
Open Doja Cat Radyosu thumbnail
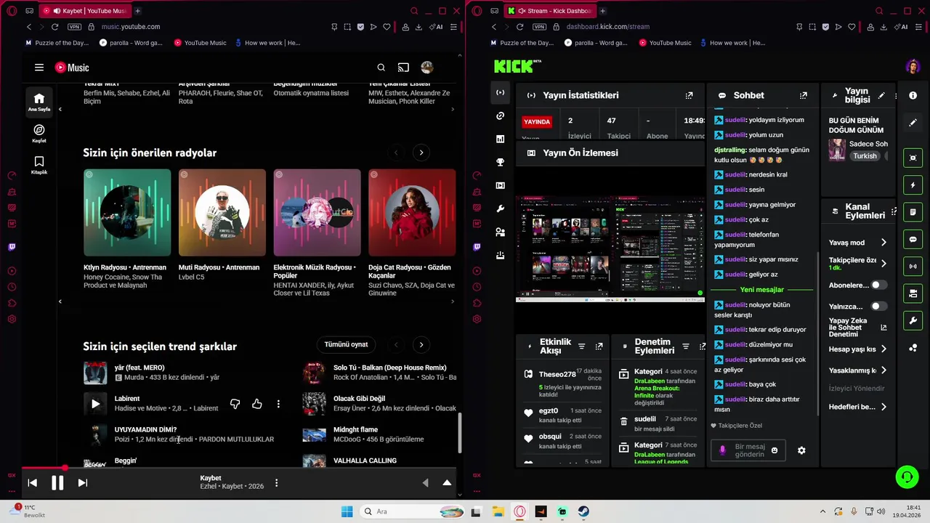pos(412,213)
